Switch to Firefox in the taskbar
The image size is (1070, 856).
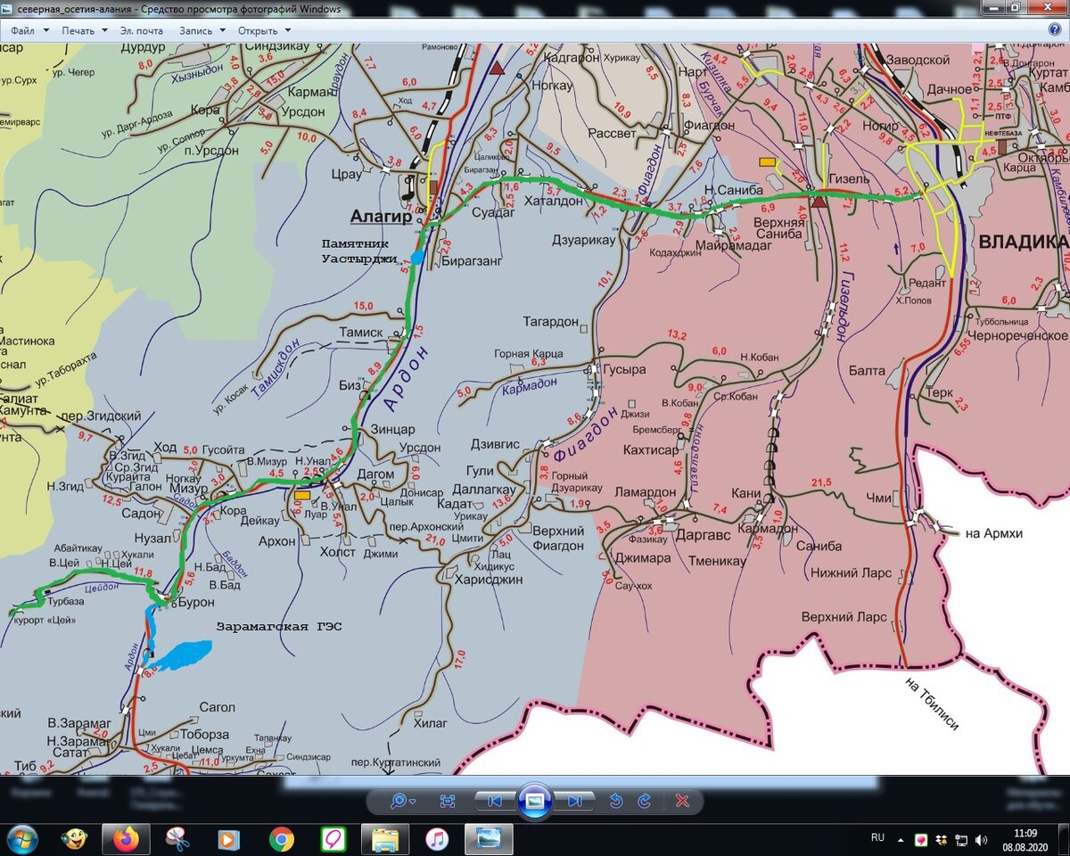(x=125, y=838)
